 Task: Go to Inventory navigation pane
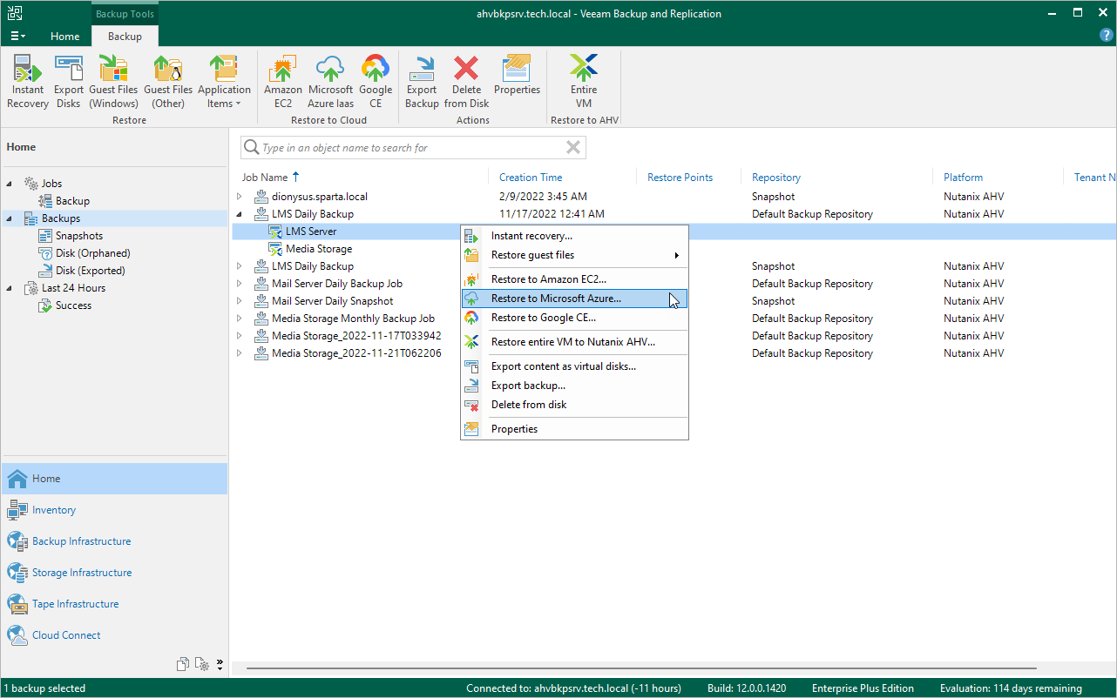54,510
